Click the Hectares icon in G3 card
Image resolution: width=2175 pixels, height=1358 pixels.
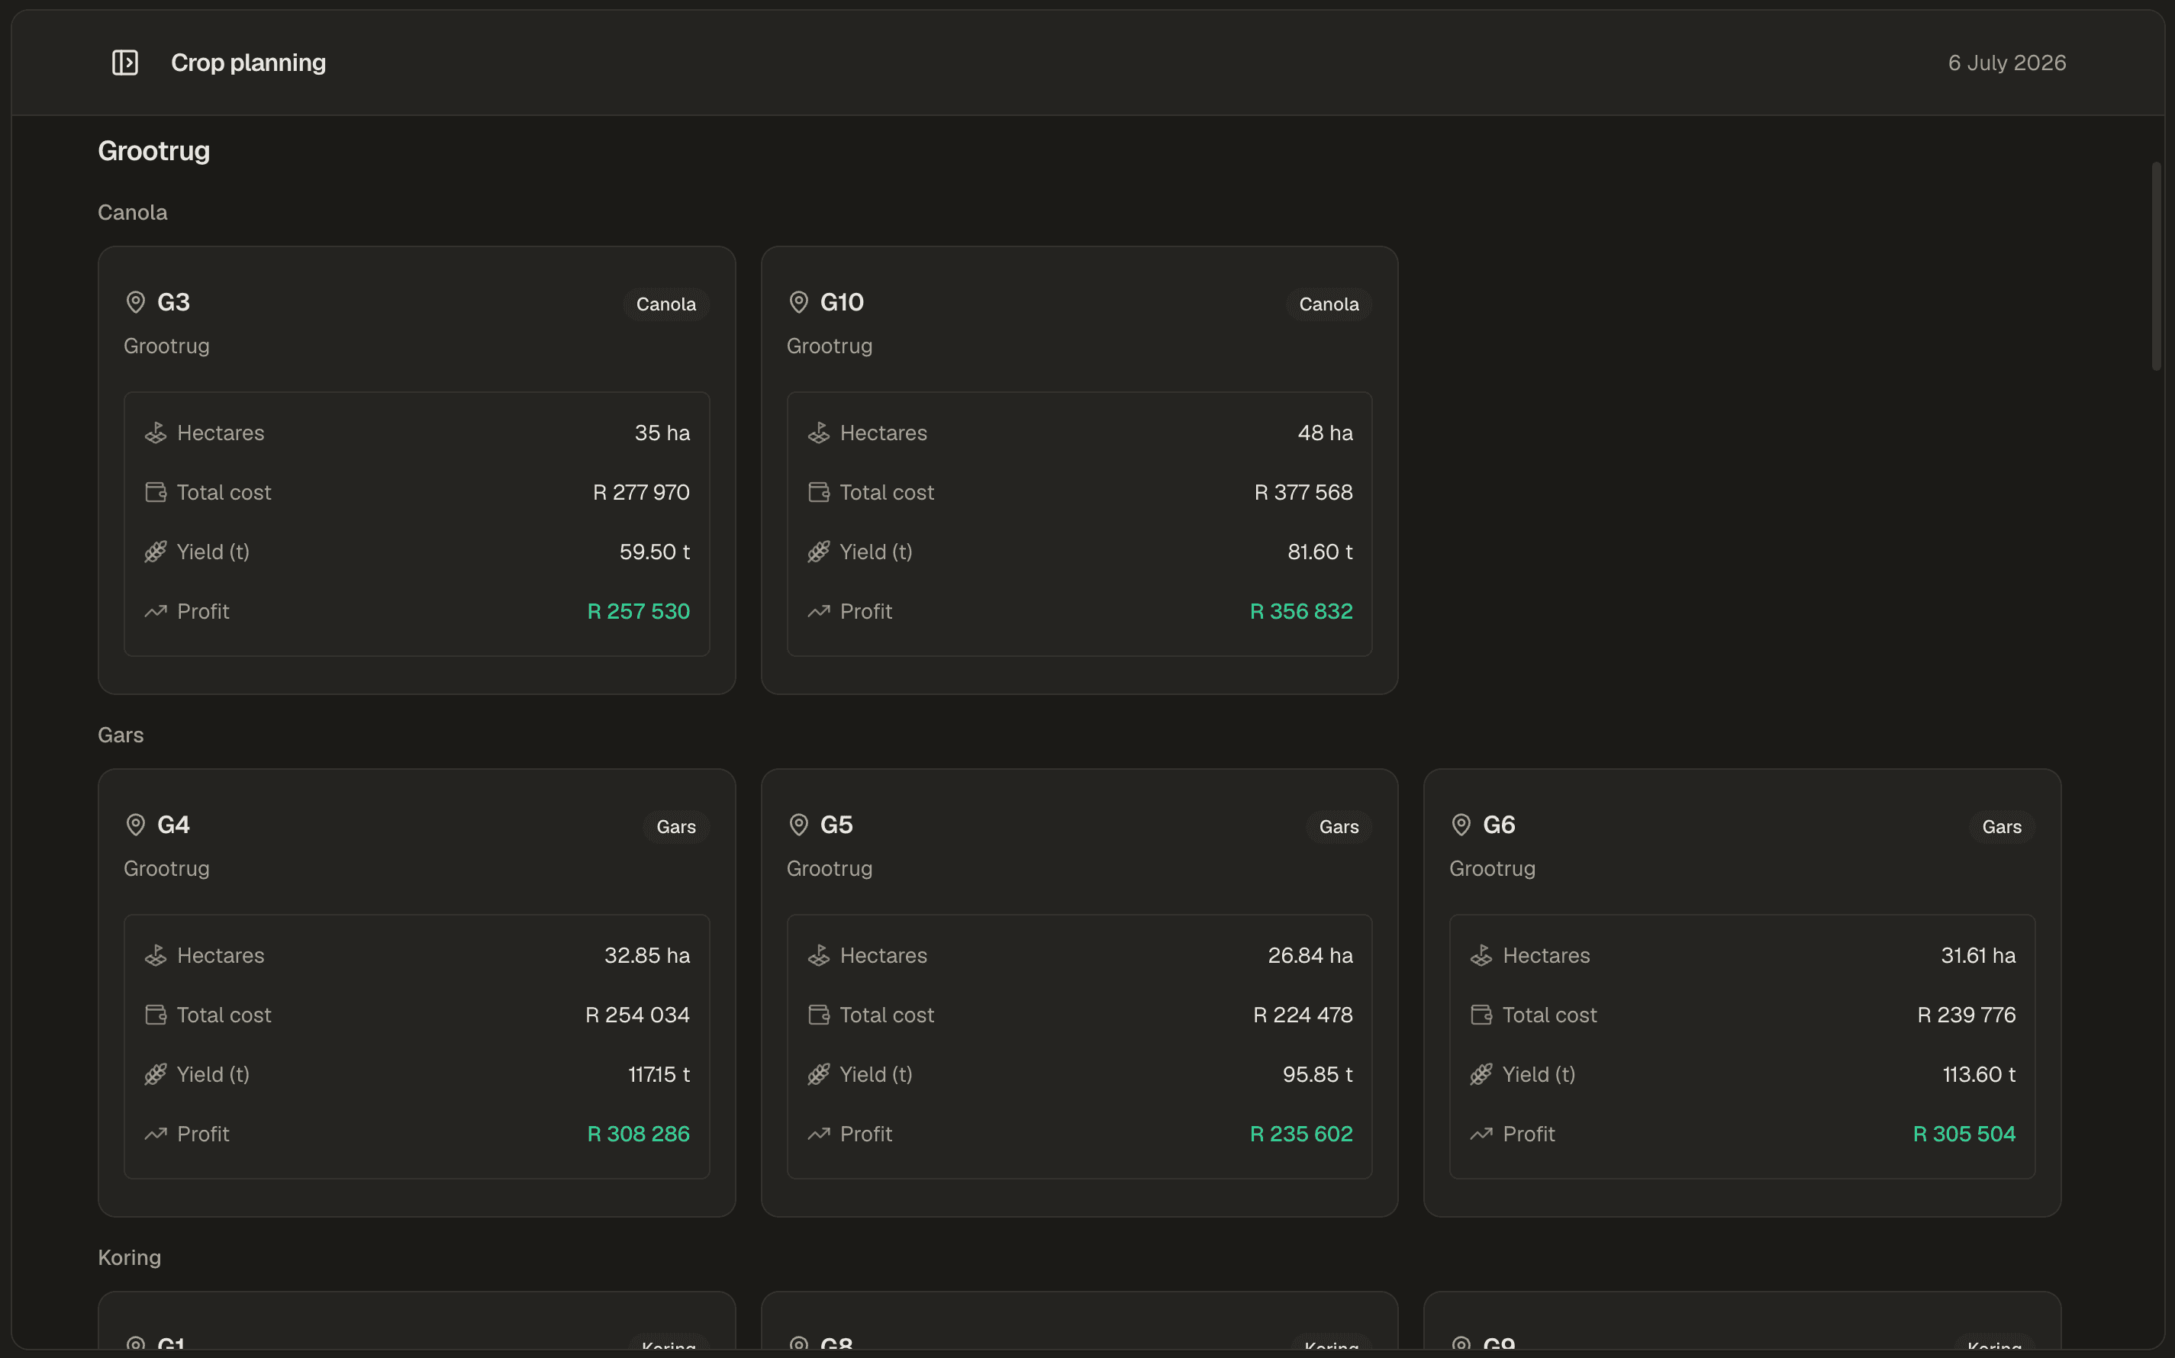pyautogui.click(x=156, y=433)
